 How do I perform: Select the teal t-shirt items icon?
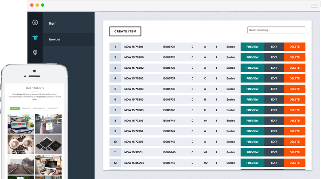(x=35, y=37)
